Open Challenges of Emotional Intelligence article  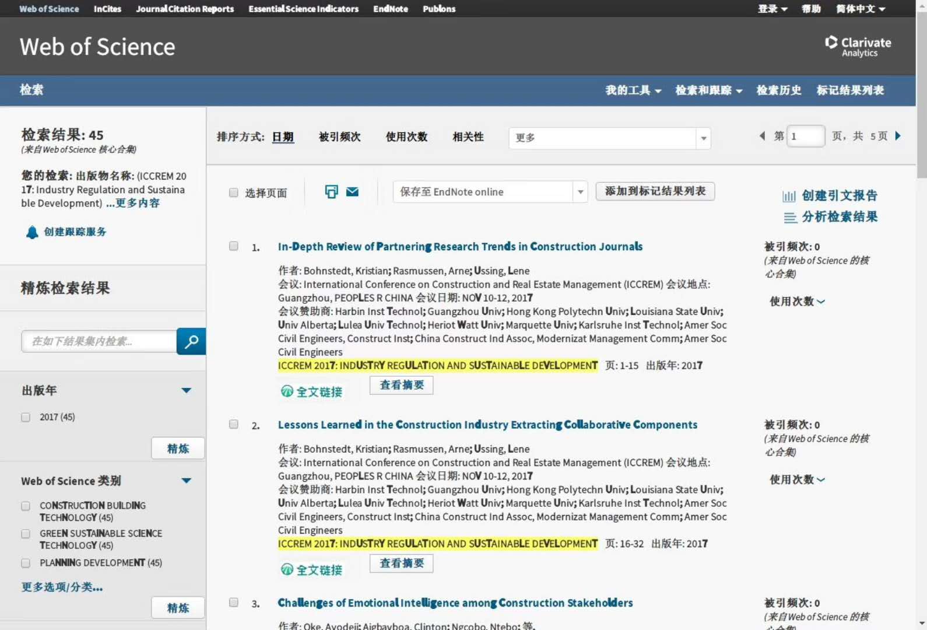pos(455,603)
